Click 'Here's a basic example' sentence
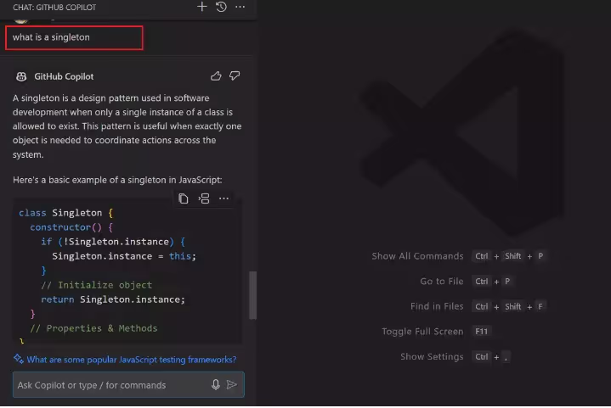The height and width of the screenshot is (408, 611). (117, 180)
